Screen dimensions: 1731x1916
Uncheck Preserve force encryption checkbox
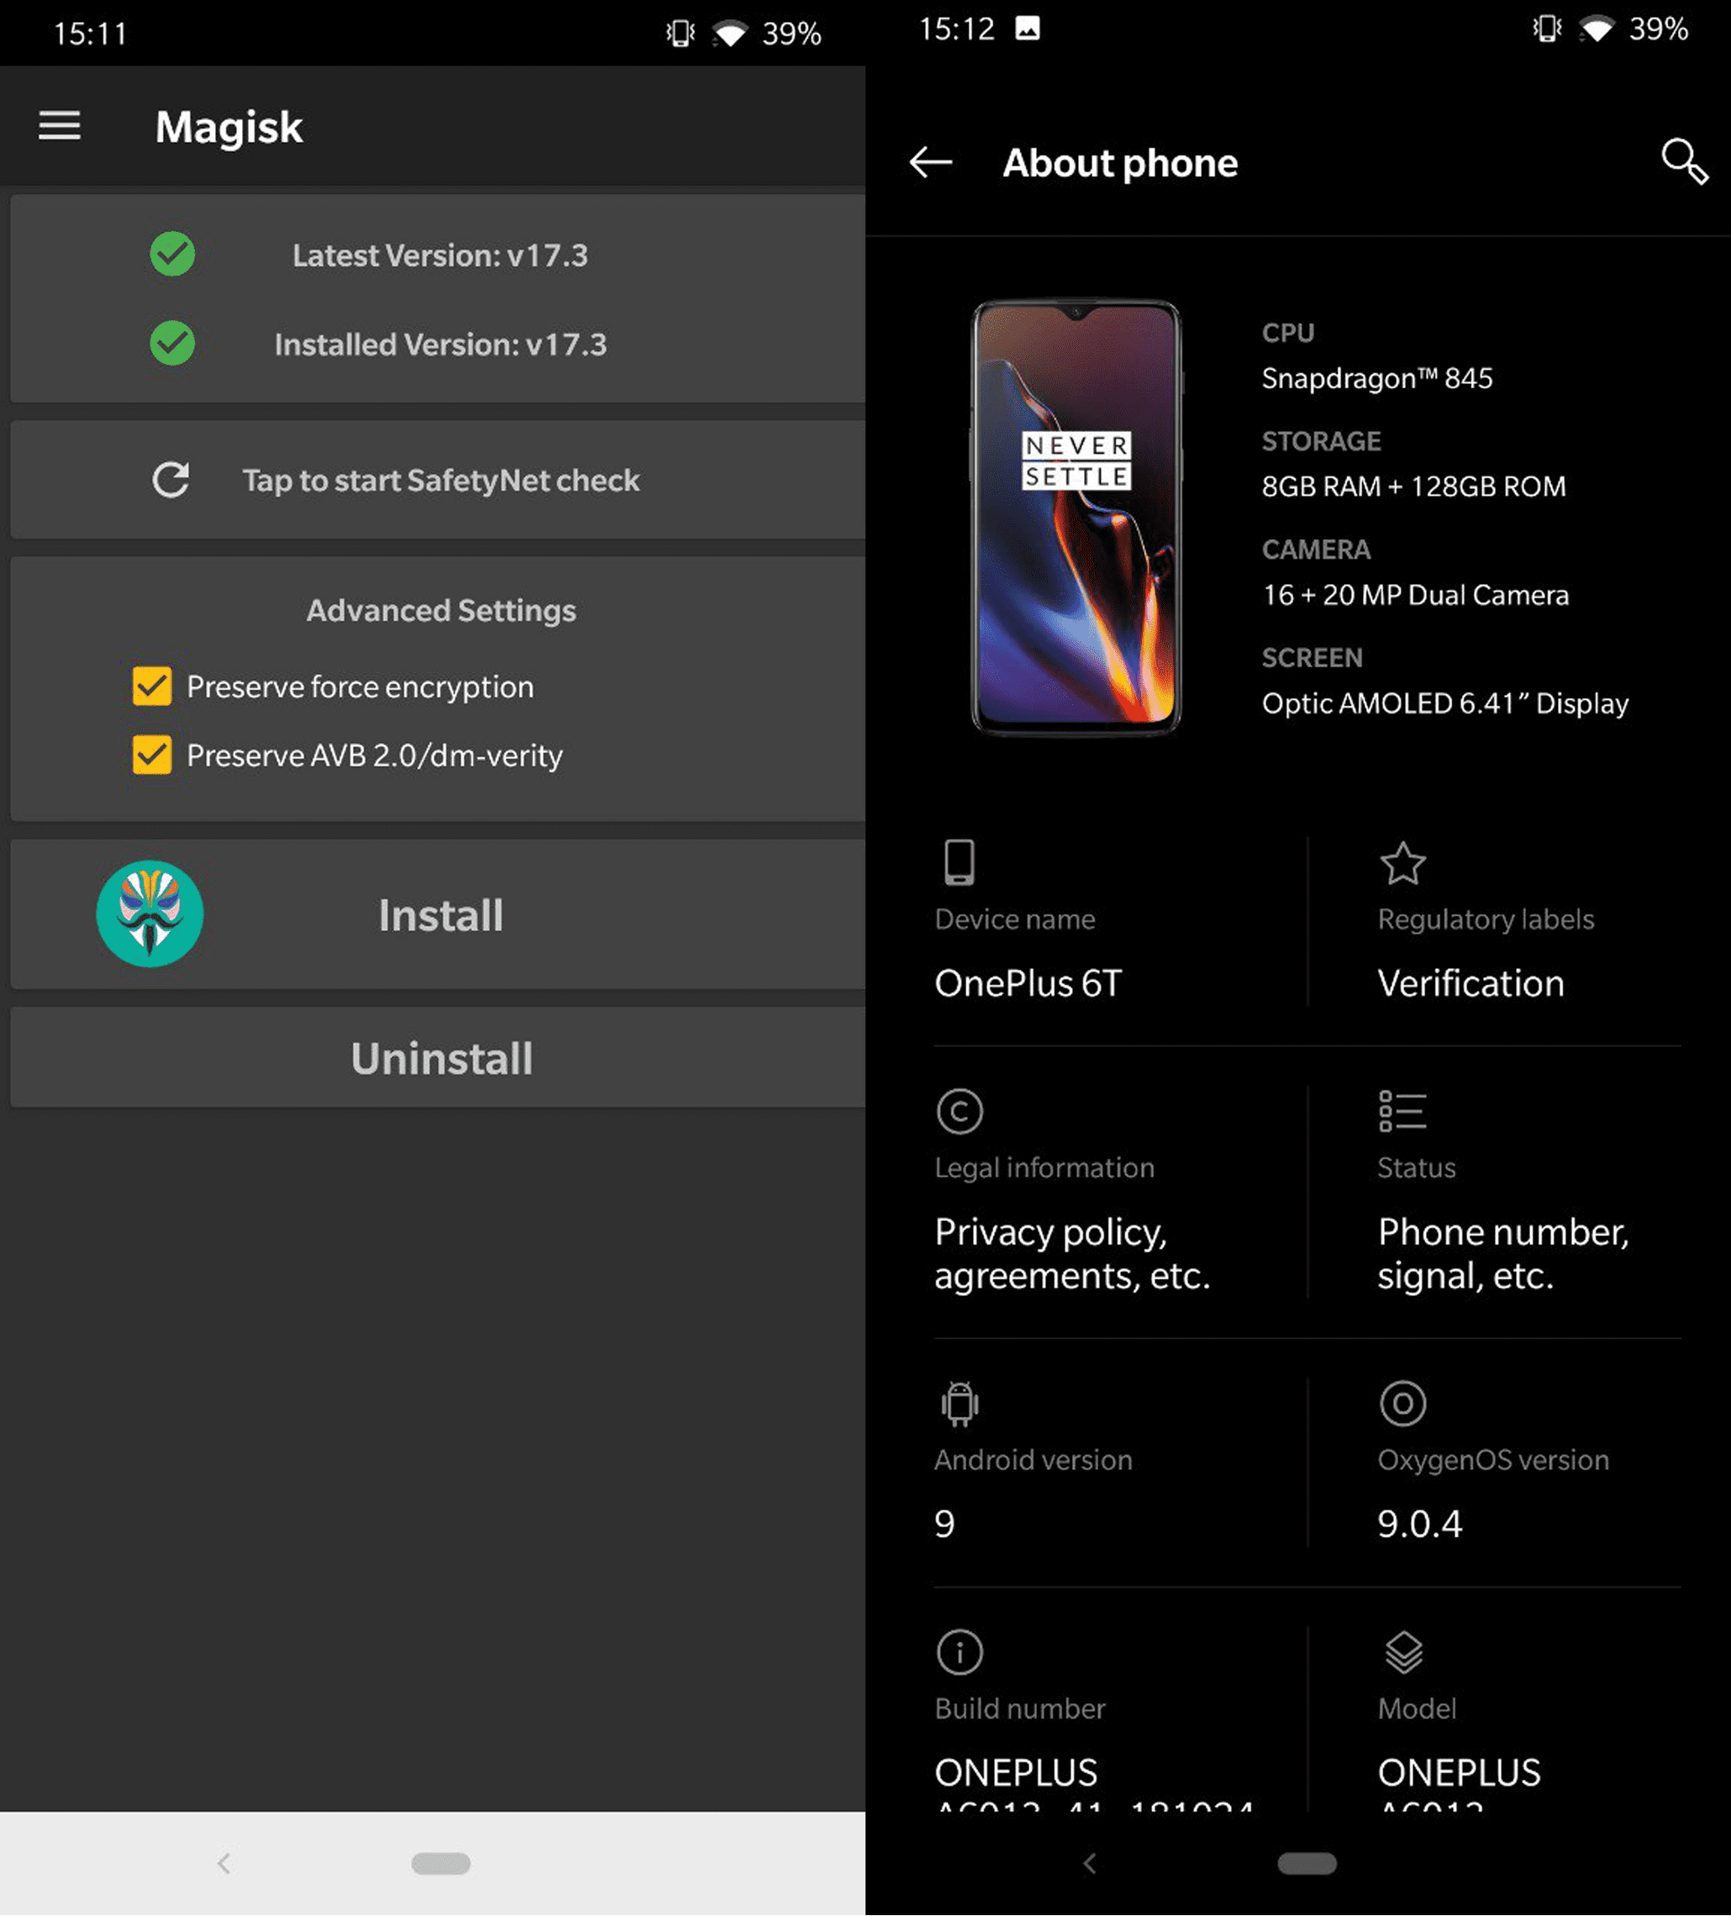pos(152,687)
